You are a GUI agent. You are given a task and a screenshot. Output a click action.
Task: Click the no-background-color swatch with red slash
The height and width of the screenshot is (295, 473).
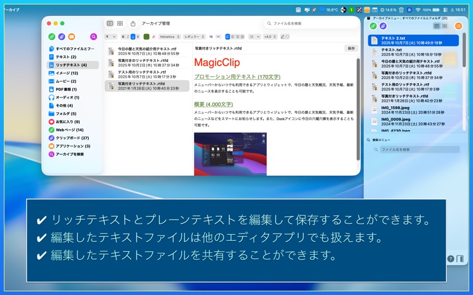tap(154, 37)
